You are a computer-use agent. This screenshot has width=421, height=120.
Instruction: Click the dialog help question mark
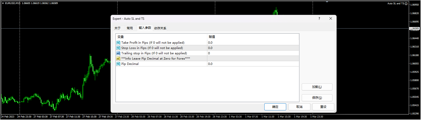319,18
